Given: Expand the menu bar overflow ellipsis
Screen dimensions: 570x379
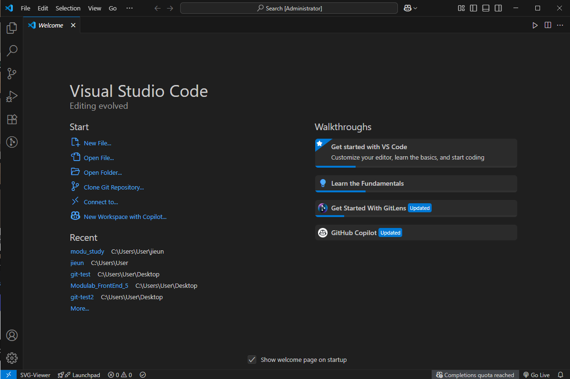Looking at the screenshot, I should tap(130, 8).
